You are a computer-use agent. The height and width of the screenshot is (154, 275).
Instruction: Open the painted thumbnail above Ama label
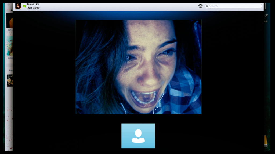[10, 45]
